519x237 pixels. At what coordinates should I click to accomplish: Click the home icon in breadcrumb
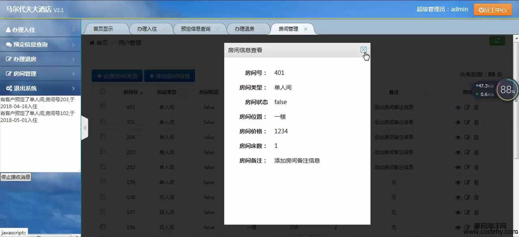click(x=92, y=43)
